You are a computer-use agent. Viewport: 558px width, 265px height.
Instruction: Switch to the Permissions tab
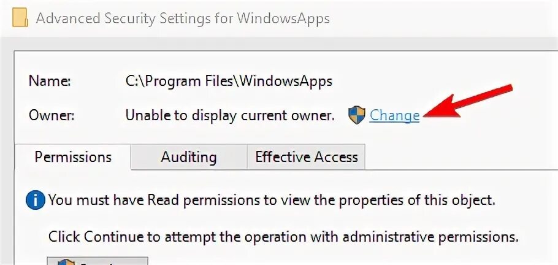[73, 157]
